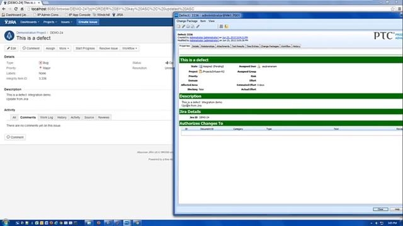Click the created date link in Defect window

click(235, 38)
